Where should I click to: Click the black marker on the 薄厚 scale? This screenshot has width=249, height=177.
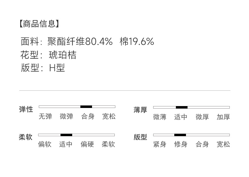[182, 107]
